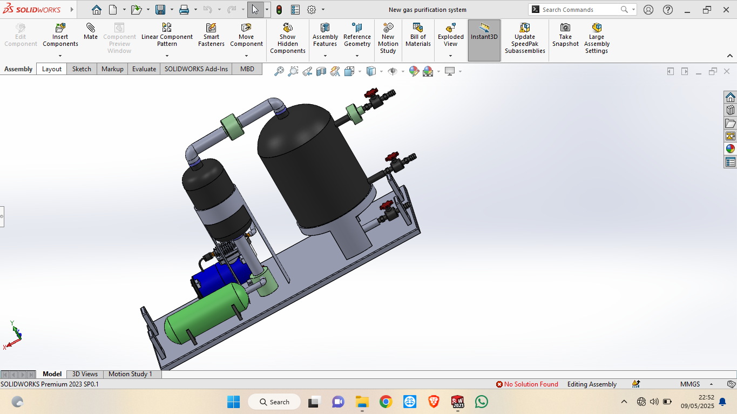Click Linear Component Pattern tool
Image resolution: width=737 pixels, height=414 pixels.
tap(167, 35)
